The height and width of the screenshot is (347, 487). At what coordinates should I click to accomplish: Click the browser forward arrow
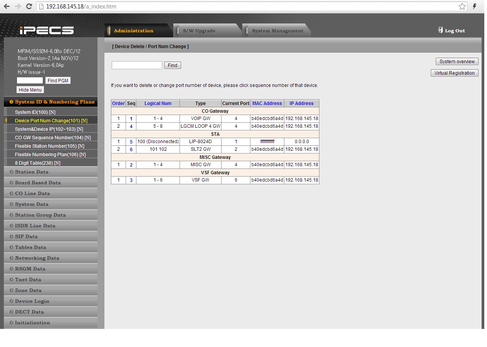pyautogui.click(x=18, y=7)
